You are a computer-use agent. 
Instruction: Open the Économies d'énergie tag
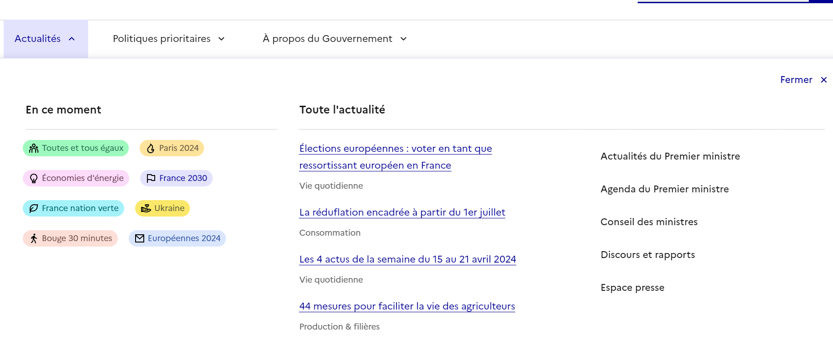[76, 178]
